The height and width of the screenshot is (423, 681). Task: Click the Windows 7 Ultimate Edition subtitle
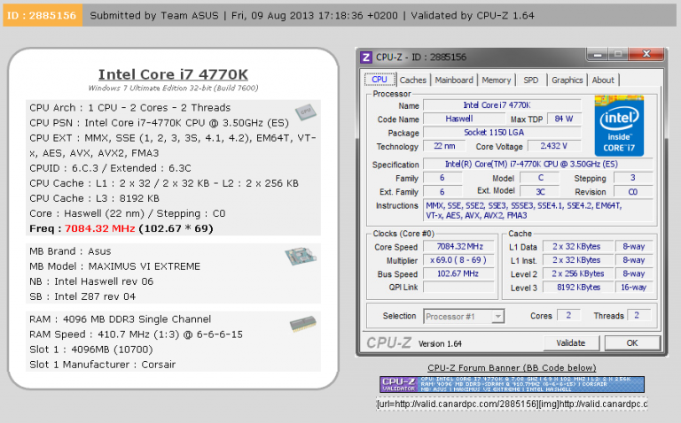tap(173, 88)
